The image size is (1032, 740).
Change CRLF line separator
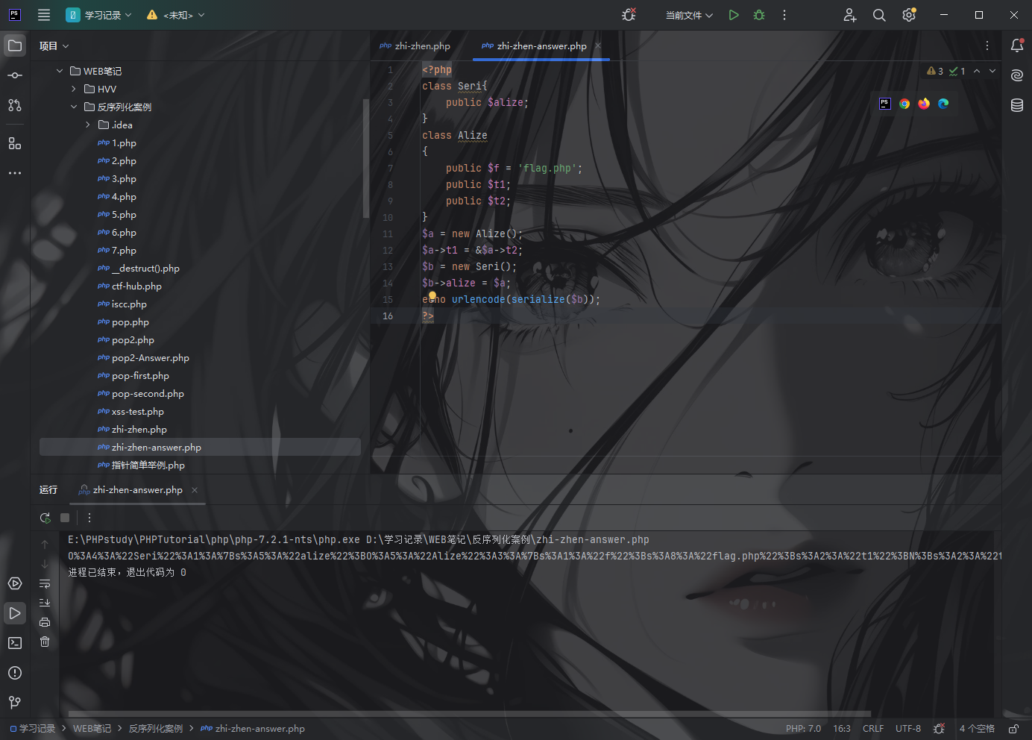pos(873,729)
